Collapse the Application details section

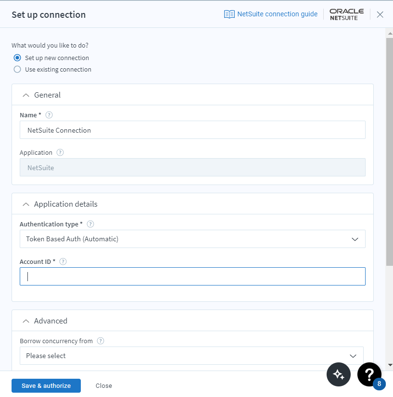pos(26,204)
